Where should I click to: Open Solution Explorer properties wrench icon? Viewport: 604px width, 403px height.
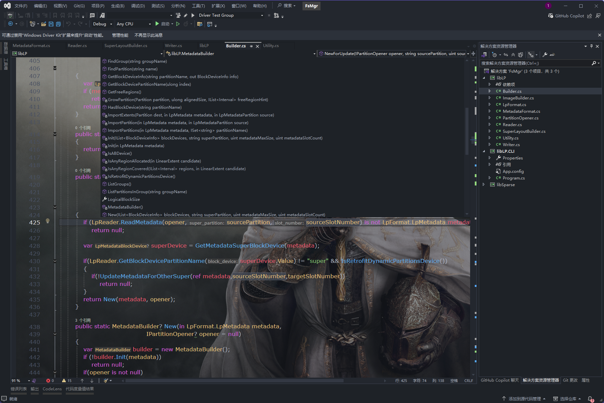[x=545, y=55]
